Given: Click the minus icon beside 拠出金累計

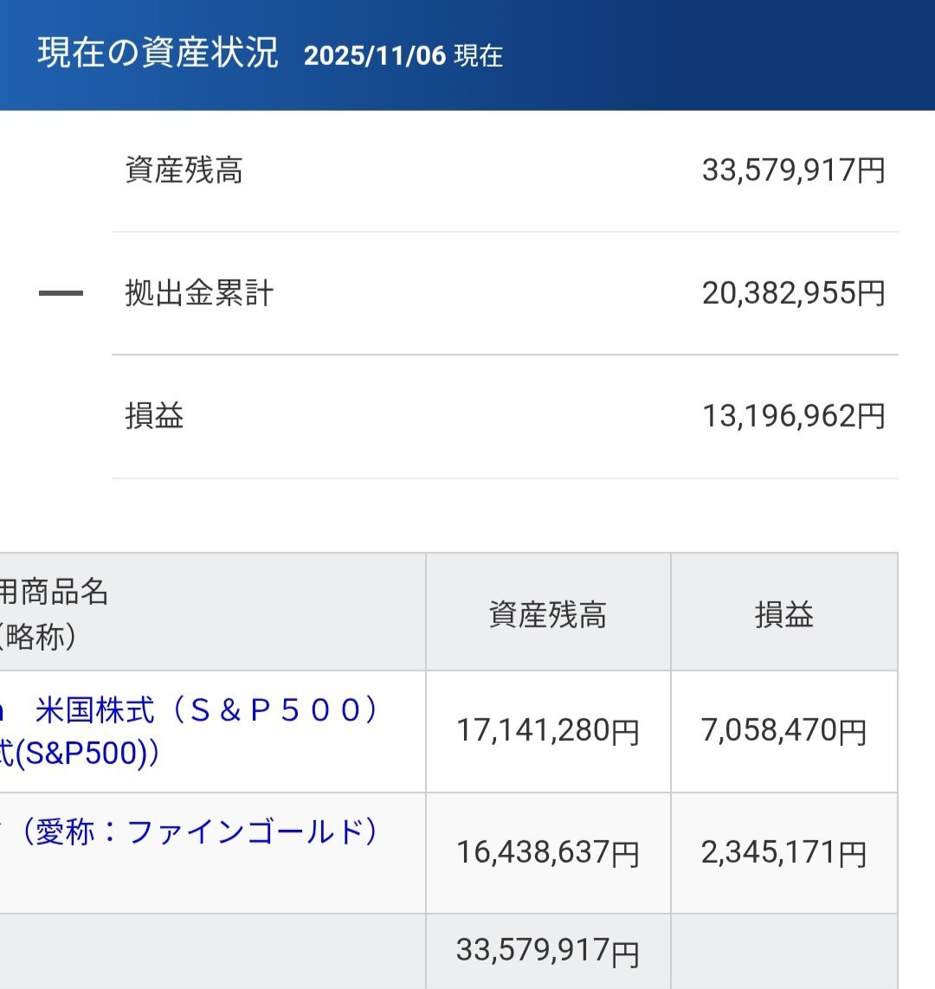Looking at the screenshot, I should pyautogui.click(x=61, y=293).
